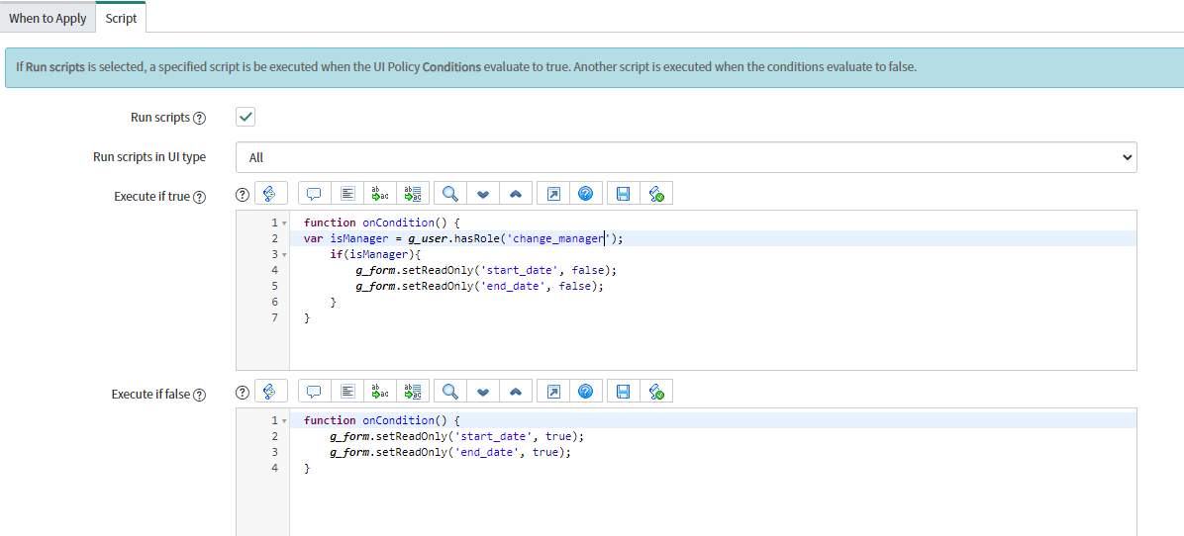Open full screen for Execute if true script
Image resolution: width=1184 pixels, height=536 pixels.
tap(552, 194)
